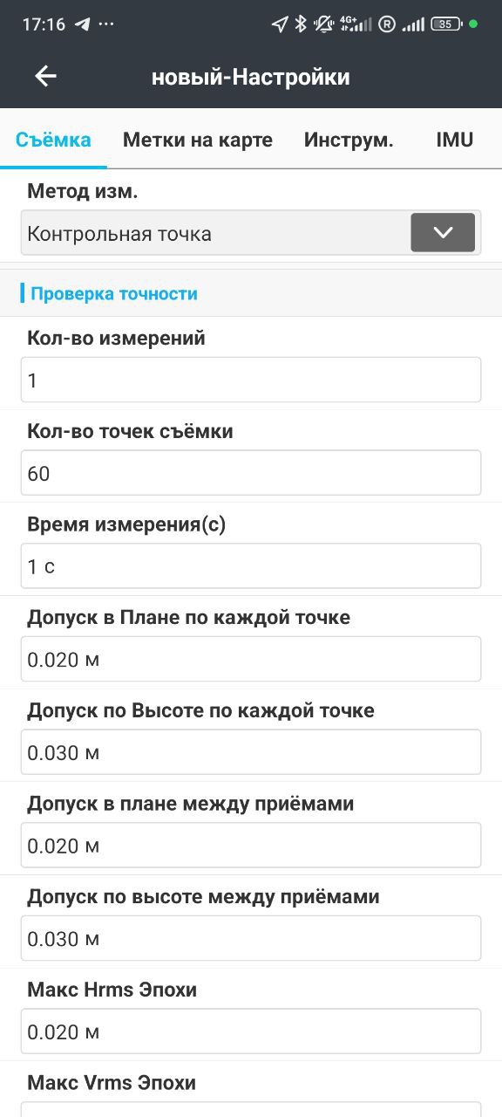Edit the Макс Hrms Эпохи field

coord(251,1031)
